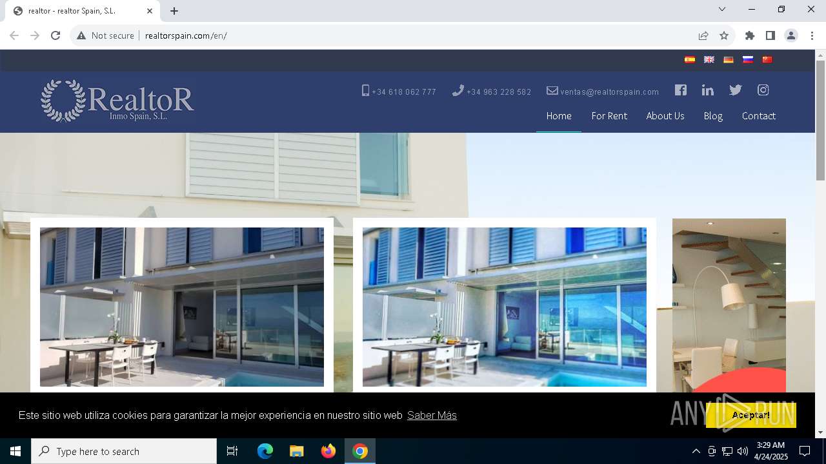This screenshot has width=826, height=464.
Task: Click the taskbar search box
Action: point(124,451)
